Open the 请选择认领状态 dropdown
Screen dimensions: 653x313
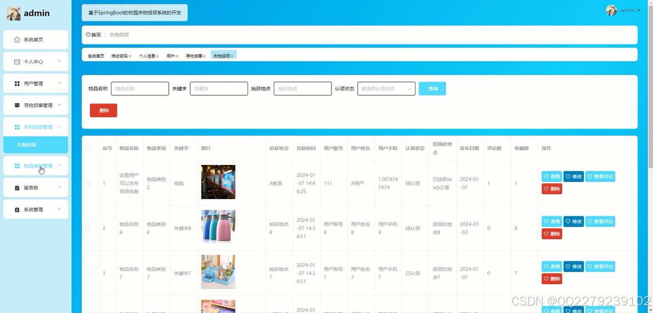[386, 88]
